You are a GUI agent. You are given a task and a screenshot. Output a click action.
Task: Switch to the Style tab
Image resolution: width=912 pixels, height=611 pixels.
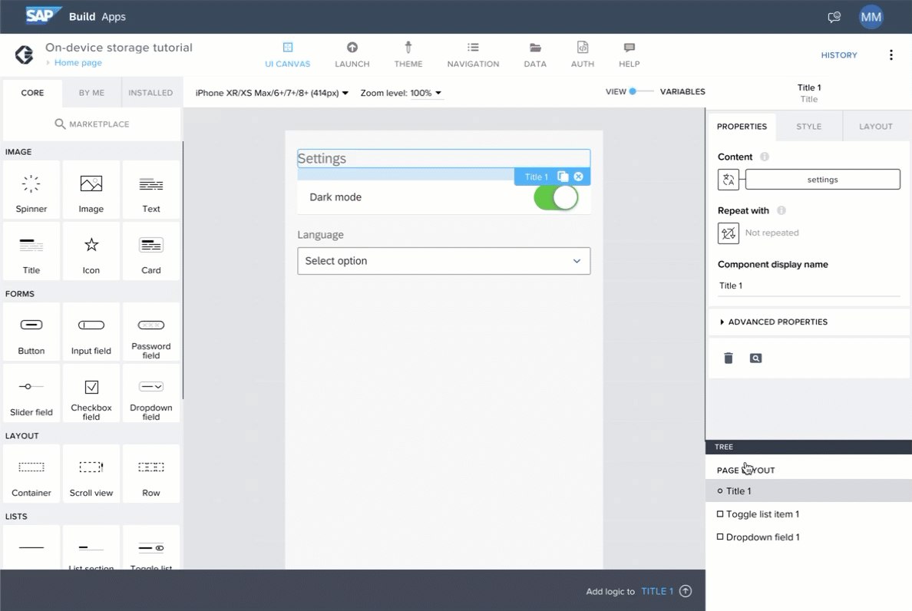808,127
